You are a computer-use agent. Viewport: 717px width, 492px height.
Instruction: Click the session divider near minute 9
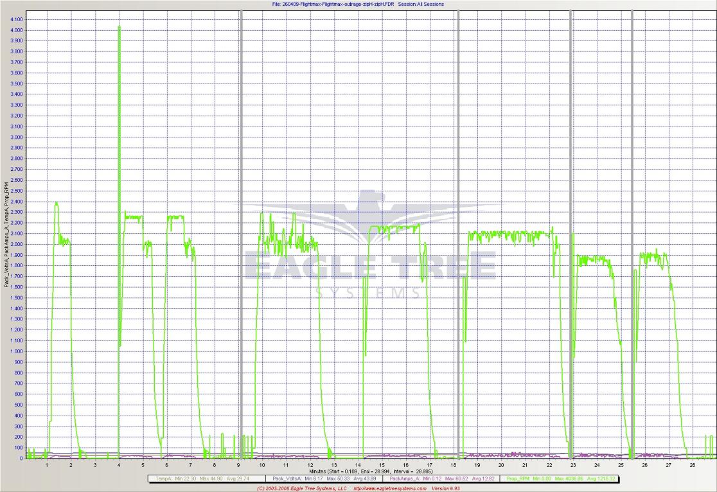[241, 231]
